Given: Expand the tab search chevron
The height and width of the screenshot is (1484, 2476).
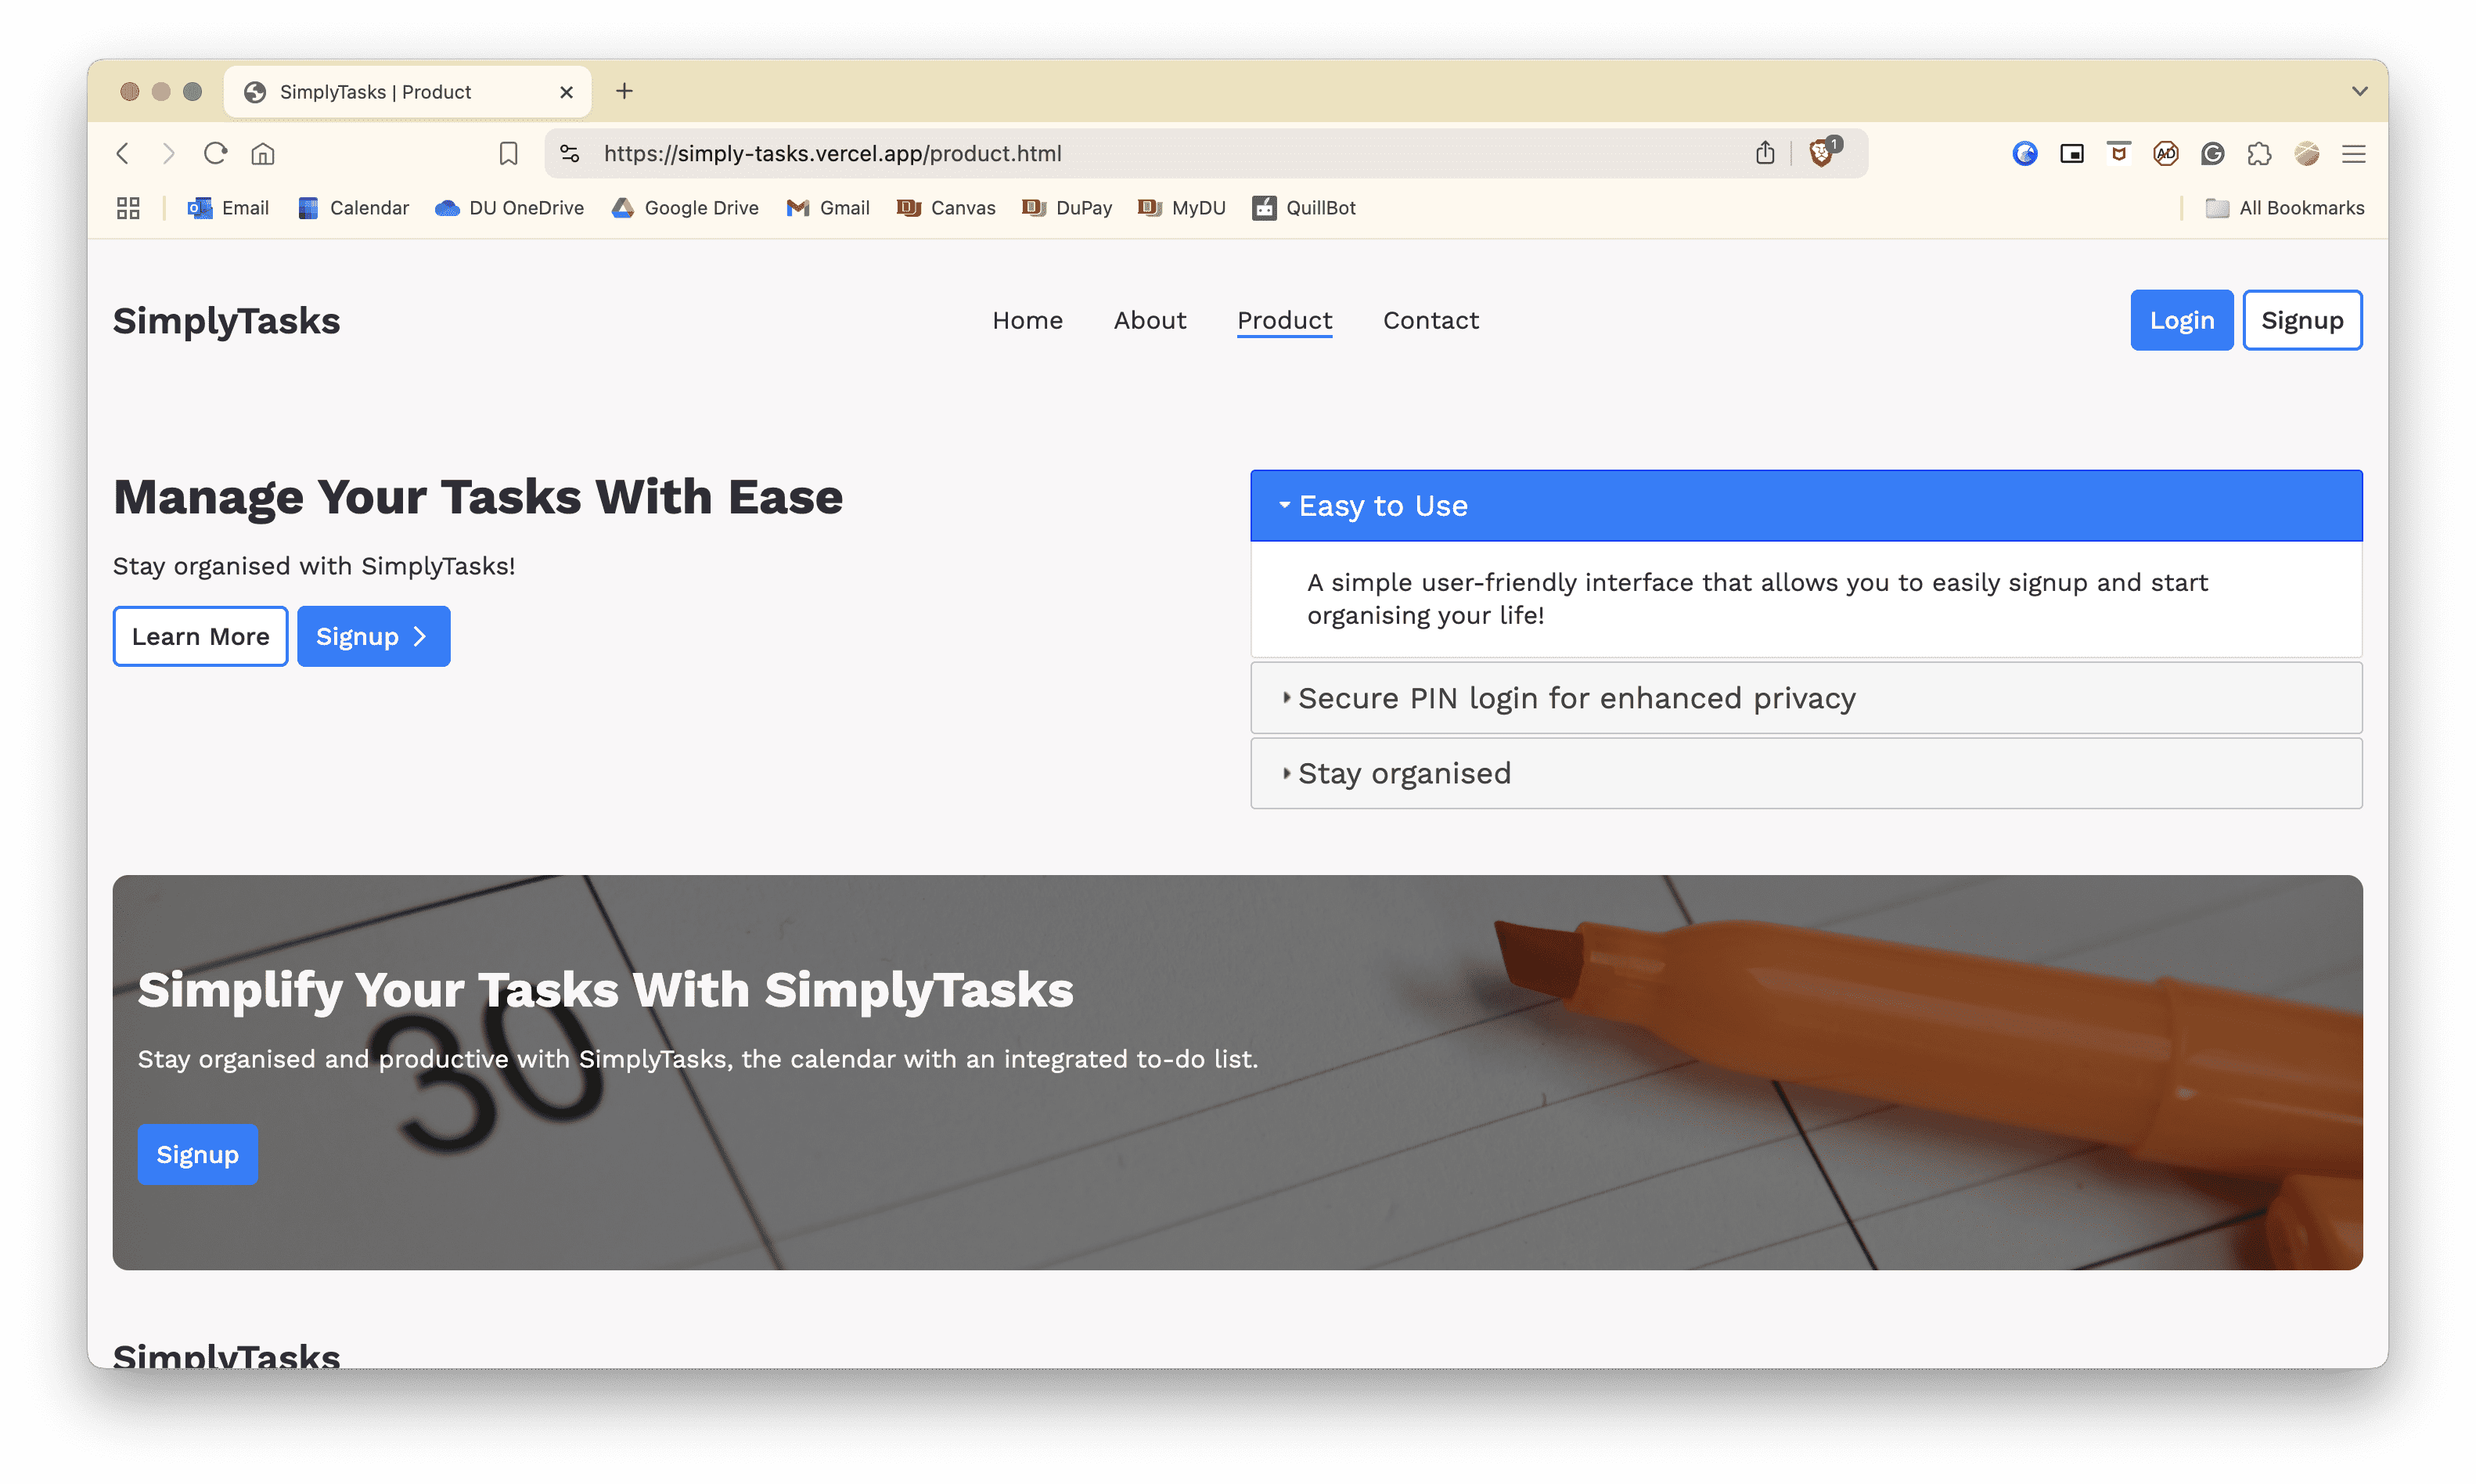Looking at the screenshot, I should pos(2359,91).
